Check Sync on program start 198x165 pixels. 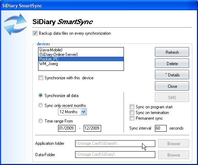[x=132, y=107]
